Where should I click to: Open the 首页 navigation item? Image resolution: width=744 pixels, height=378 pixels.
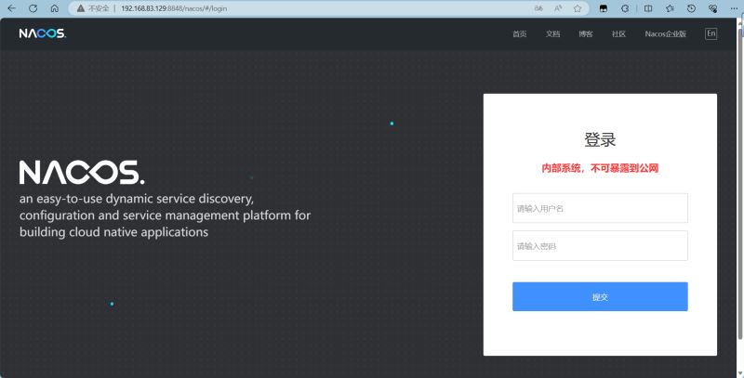[520, 34]
